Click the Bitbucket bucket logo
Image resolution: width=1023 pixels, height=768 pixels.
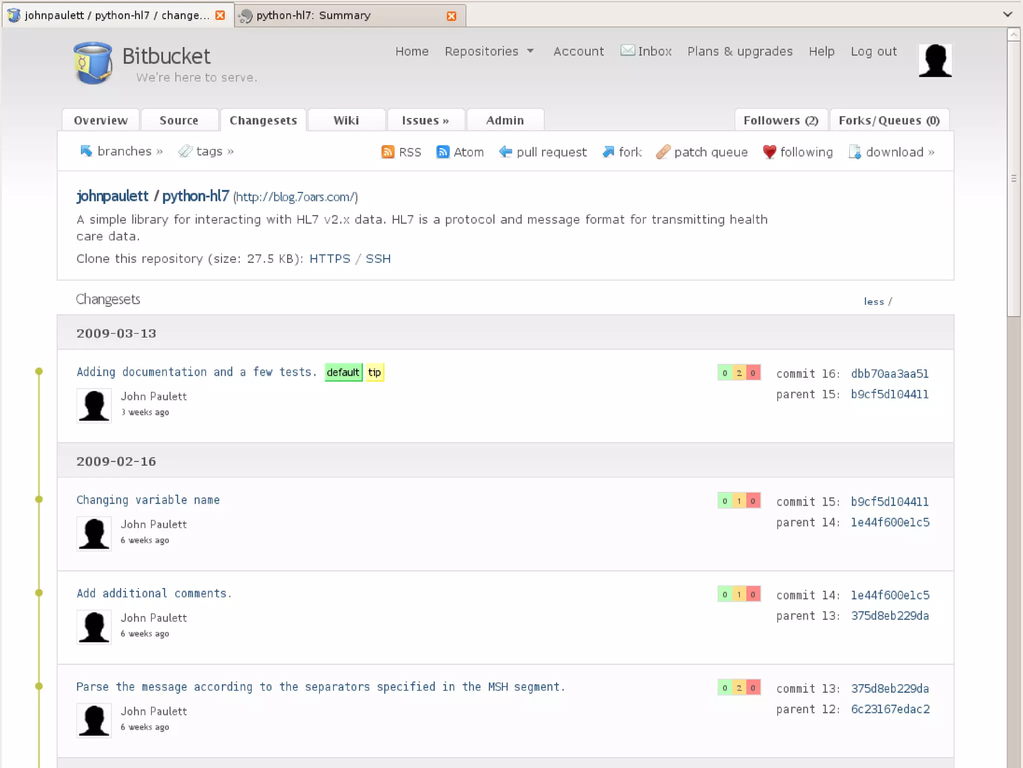(93, 62)
